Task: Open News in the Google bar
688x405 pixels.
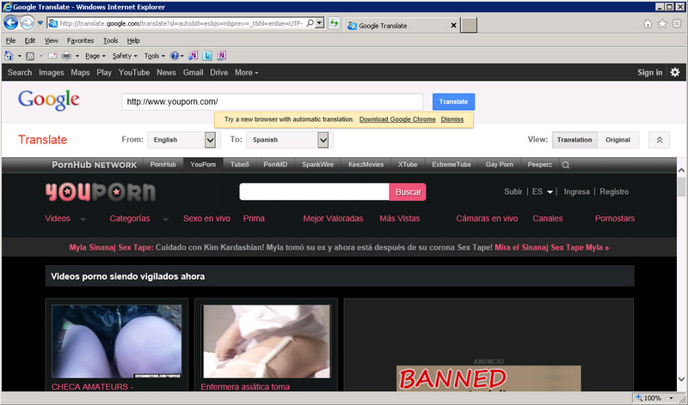Action: pyautogui.click(x=166, y=72)
